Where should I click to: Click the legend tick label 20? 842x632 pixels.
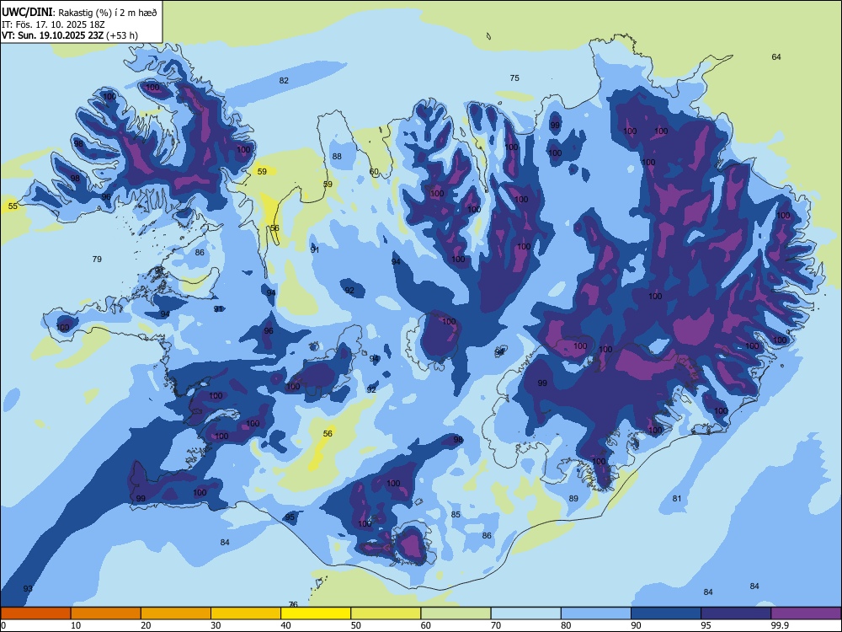point(146,625)
